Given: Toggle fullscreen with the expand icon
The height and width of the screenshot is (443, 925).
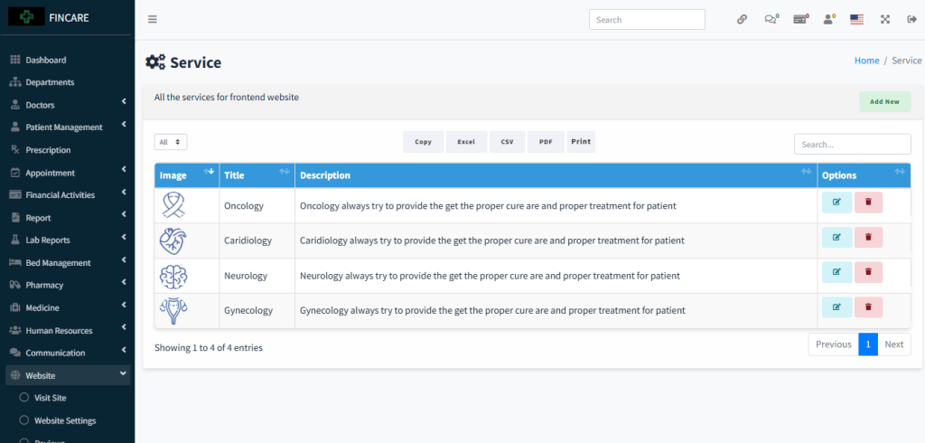Looking at the screenshot, I should coord(884,19).
